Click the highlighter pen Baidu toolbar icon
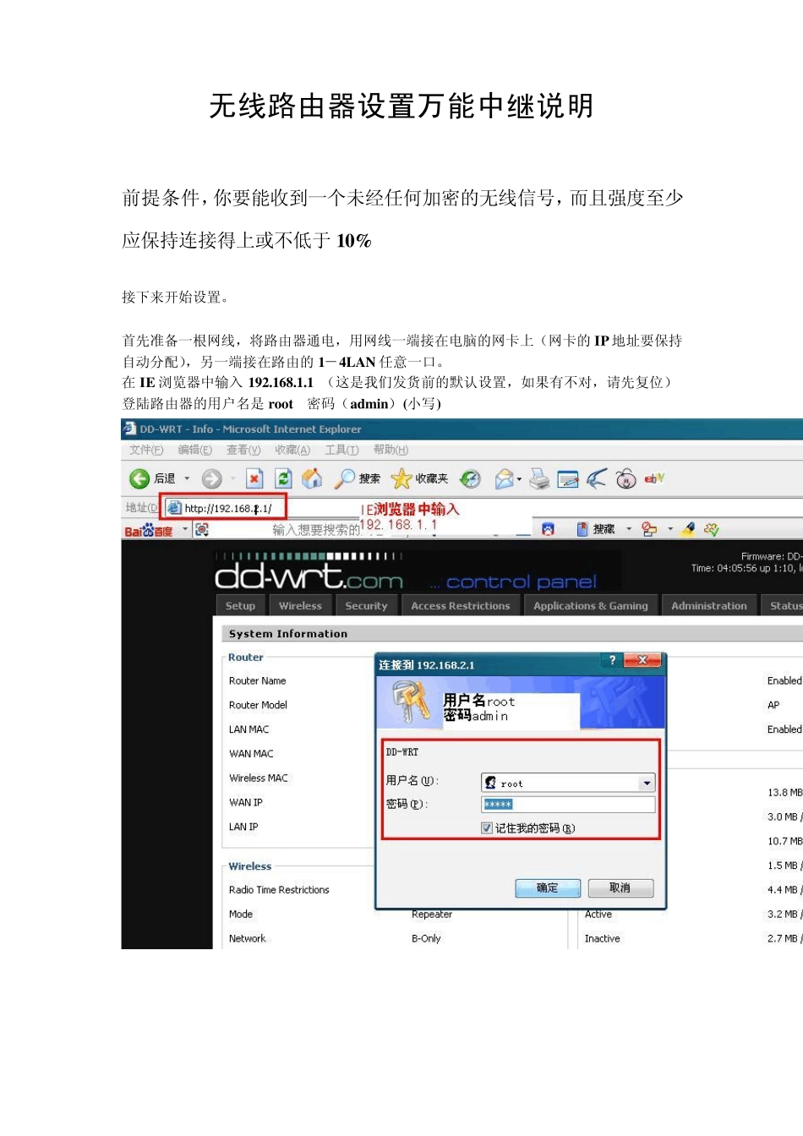Image resolution: width=803 pixels, height=1136 pixels. pyautogui.click(x=688, y=530)
